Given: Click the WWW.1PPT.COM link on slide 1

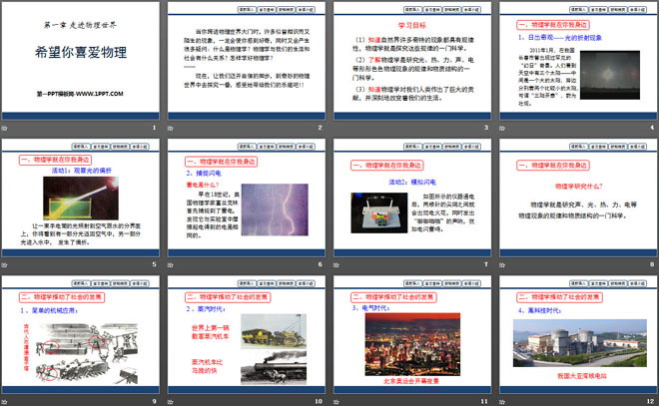Looking at the screenshot, I should click(80, 94).
